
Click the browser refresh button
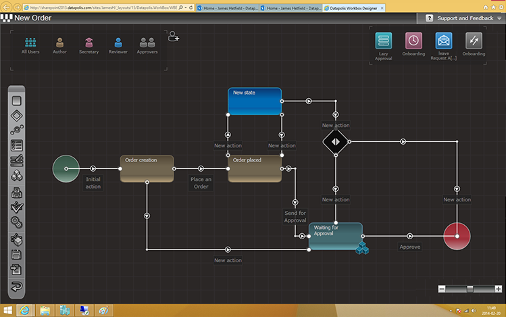coord(191,7)
